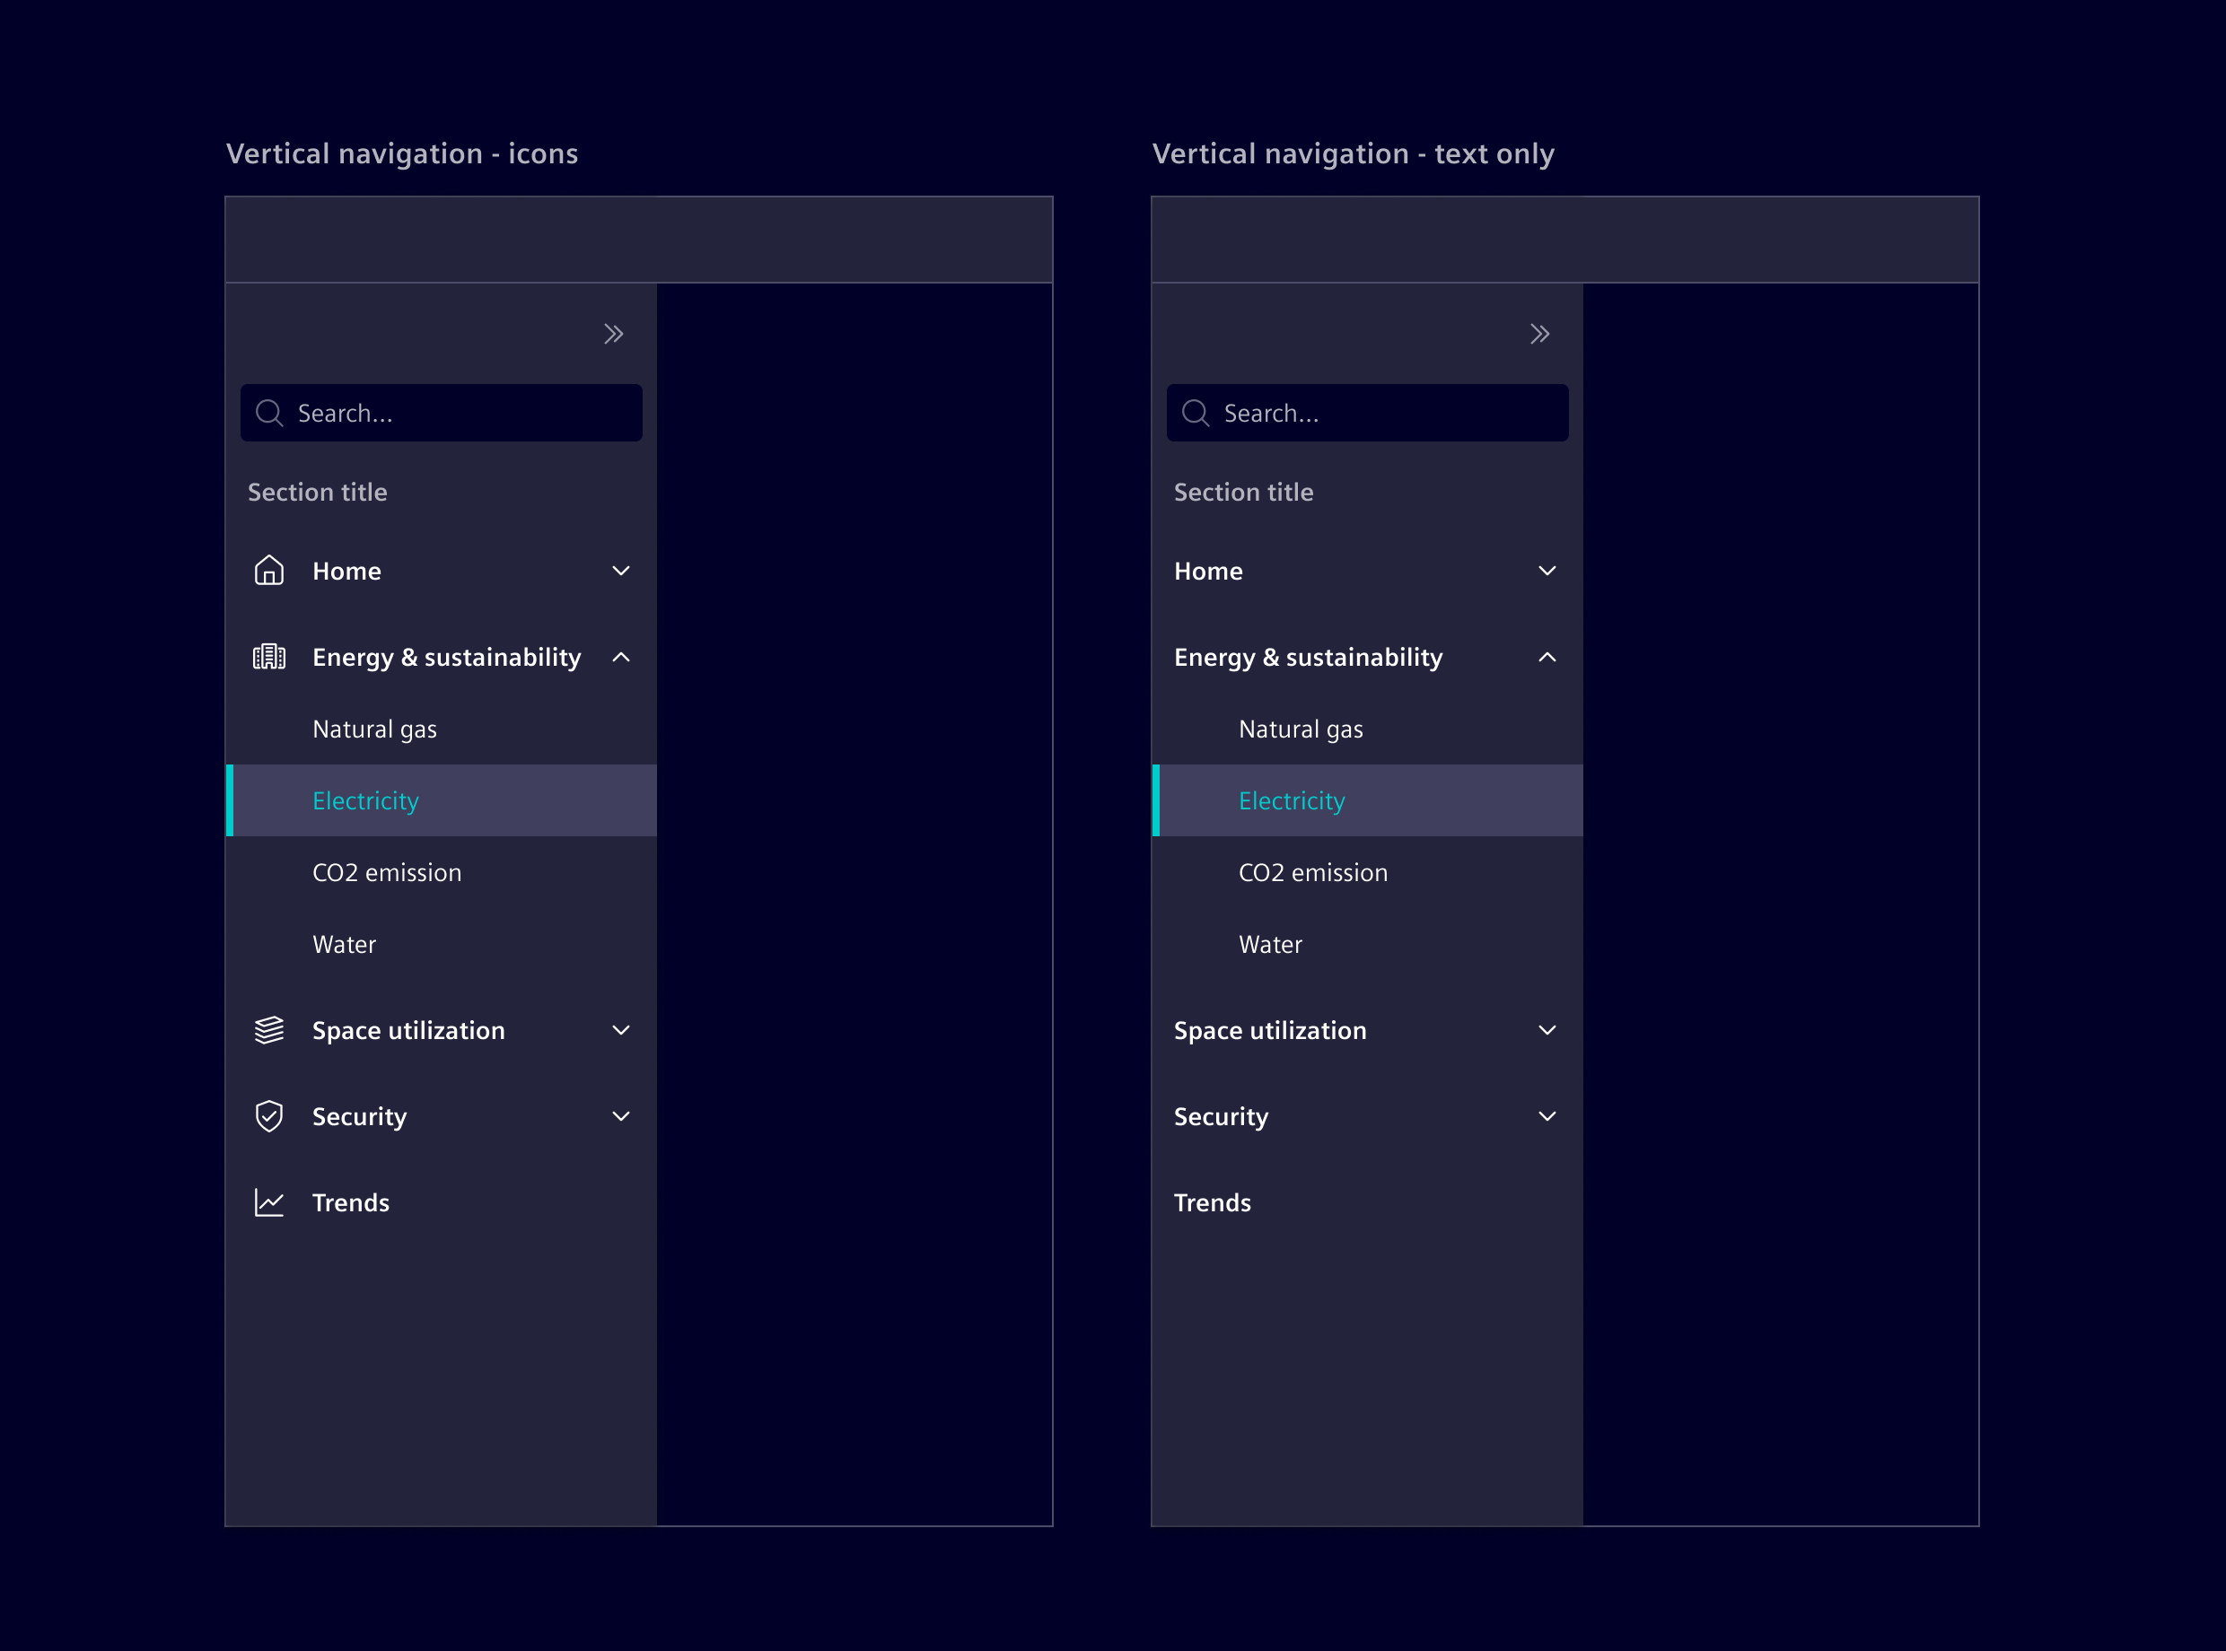Expand the Security section in text-only navigation
This screenshot has height=1651, width=2226.
point(1547,1115)
